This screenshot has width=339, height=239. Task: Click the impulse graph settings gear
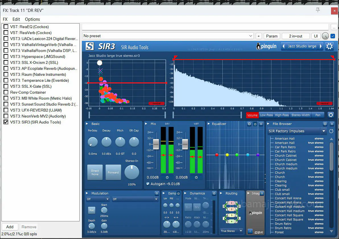(x=330, y=115)
